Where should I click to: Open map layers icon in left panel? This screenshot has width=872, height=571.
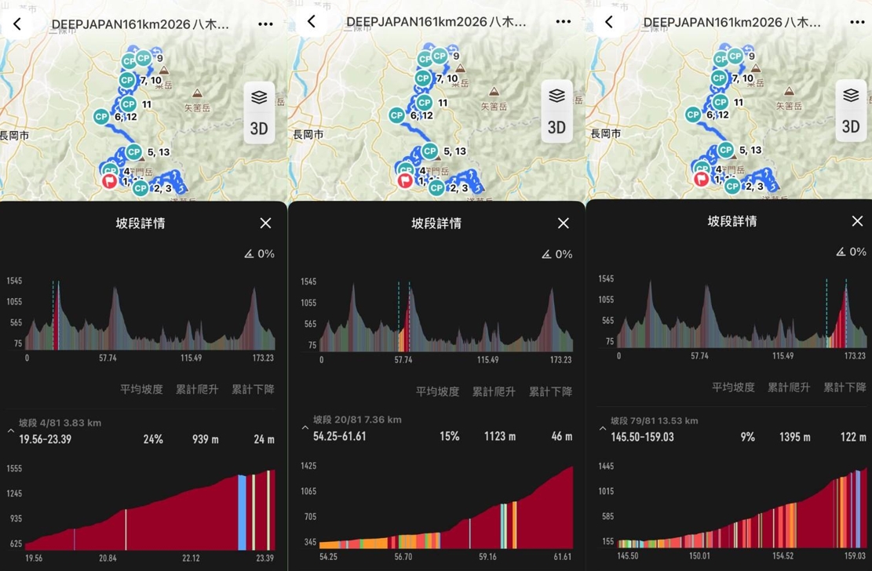click(x=259, y=97)
